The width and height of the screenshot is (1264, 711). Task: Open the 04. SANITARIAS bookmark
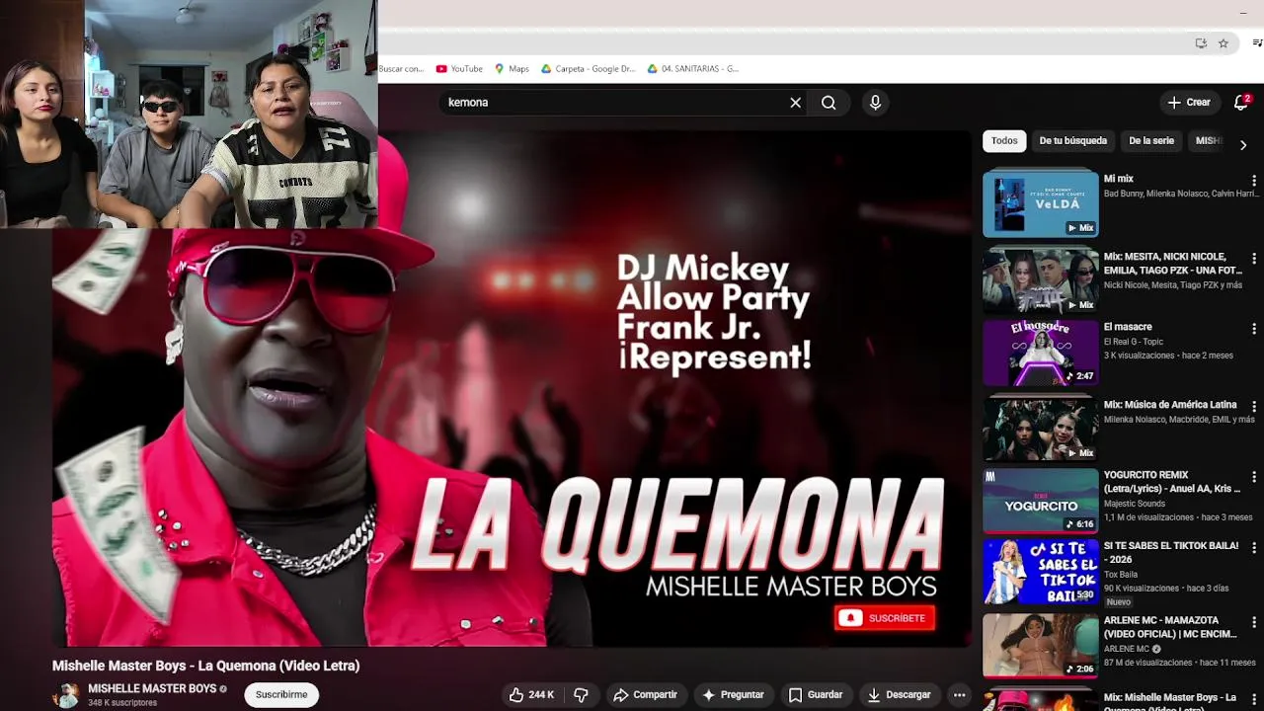click(x=693, y=69)
